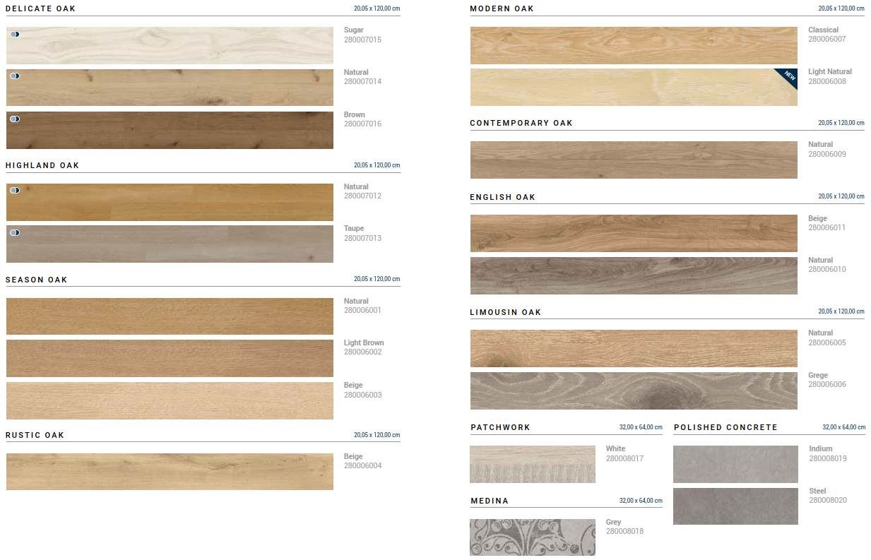This screenshot has width=871, height=560.
Task: Click the 'Taupe' colour name
Action: pyautogui.click(x=354, y=228)
